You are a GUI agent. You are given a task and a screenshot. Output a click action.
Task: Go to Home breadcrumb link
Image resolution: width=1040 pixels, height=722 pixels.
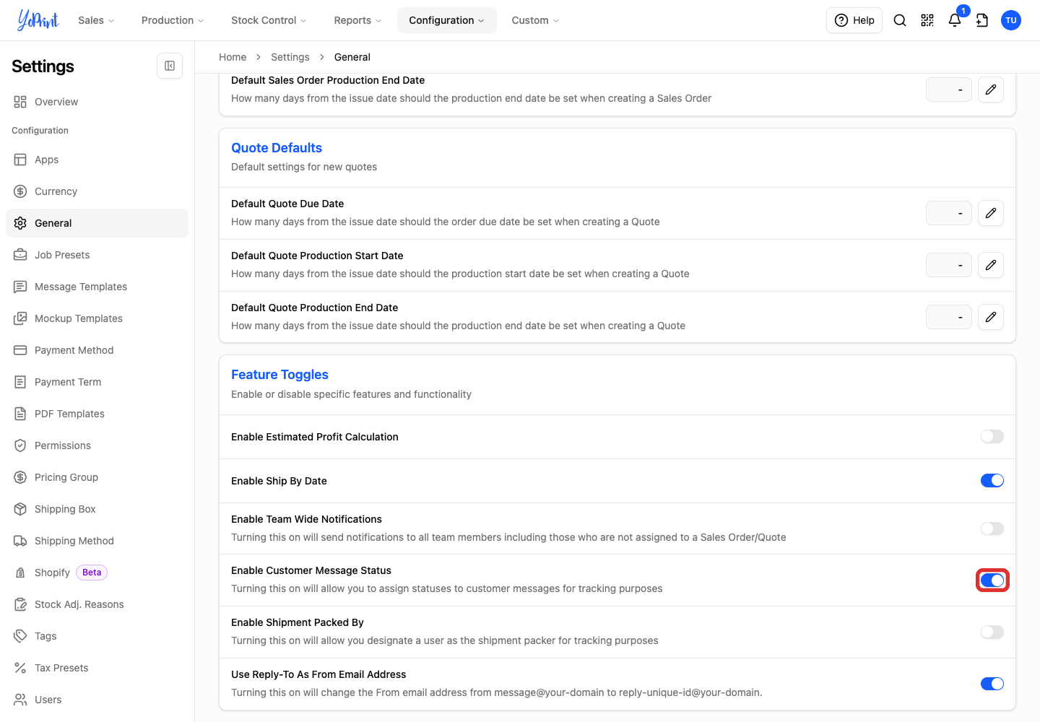coord(233,57)
